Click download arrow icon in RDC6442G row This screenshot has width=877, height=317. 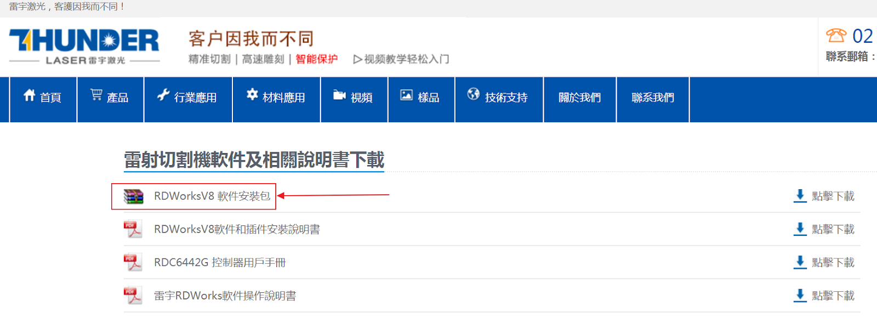tap(800, 262)
